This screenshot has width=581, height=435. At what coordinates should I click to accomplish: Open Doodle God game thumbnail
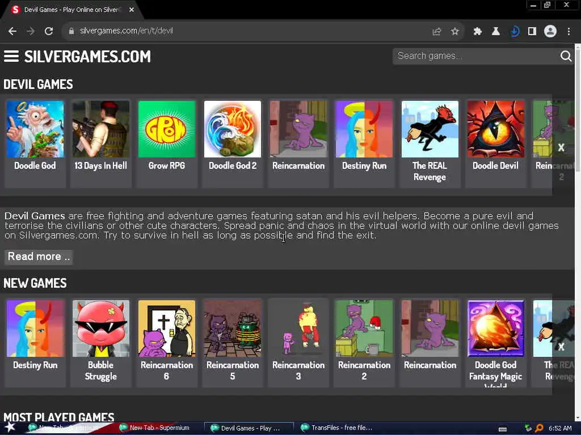[35, 129]
